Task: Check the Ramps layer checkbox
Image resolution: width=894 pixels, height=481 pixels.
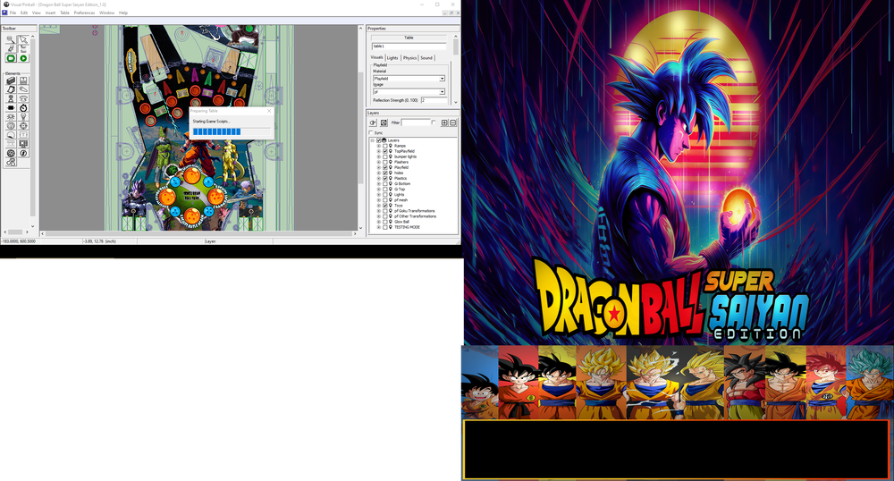Action: [x=384, y=146]
